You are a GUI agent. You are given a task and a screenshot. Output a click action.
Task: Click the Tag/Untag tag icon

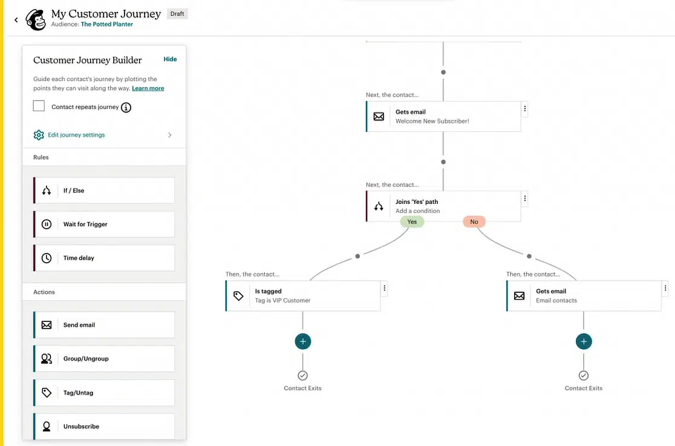coord(47,393)
